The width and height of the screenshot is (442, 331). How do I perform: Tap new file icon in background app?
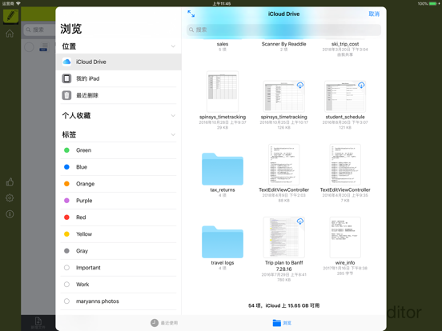click(x=38, y=322)
